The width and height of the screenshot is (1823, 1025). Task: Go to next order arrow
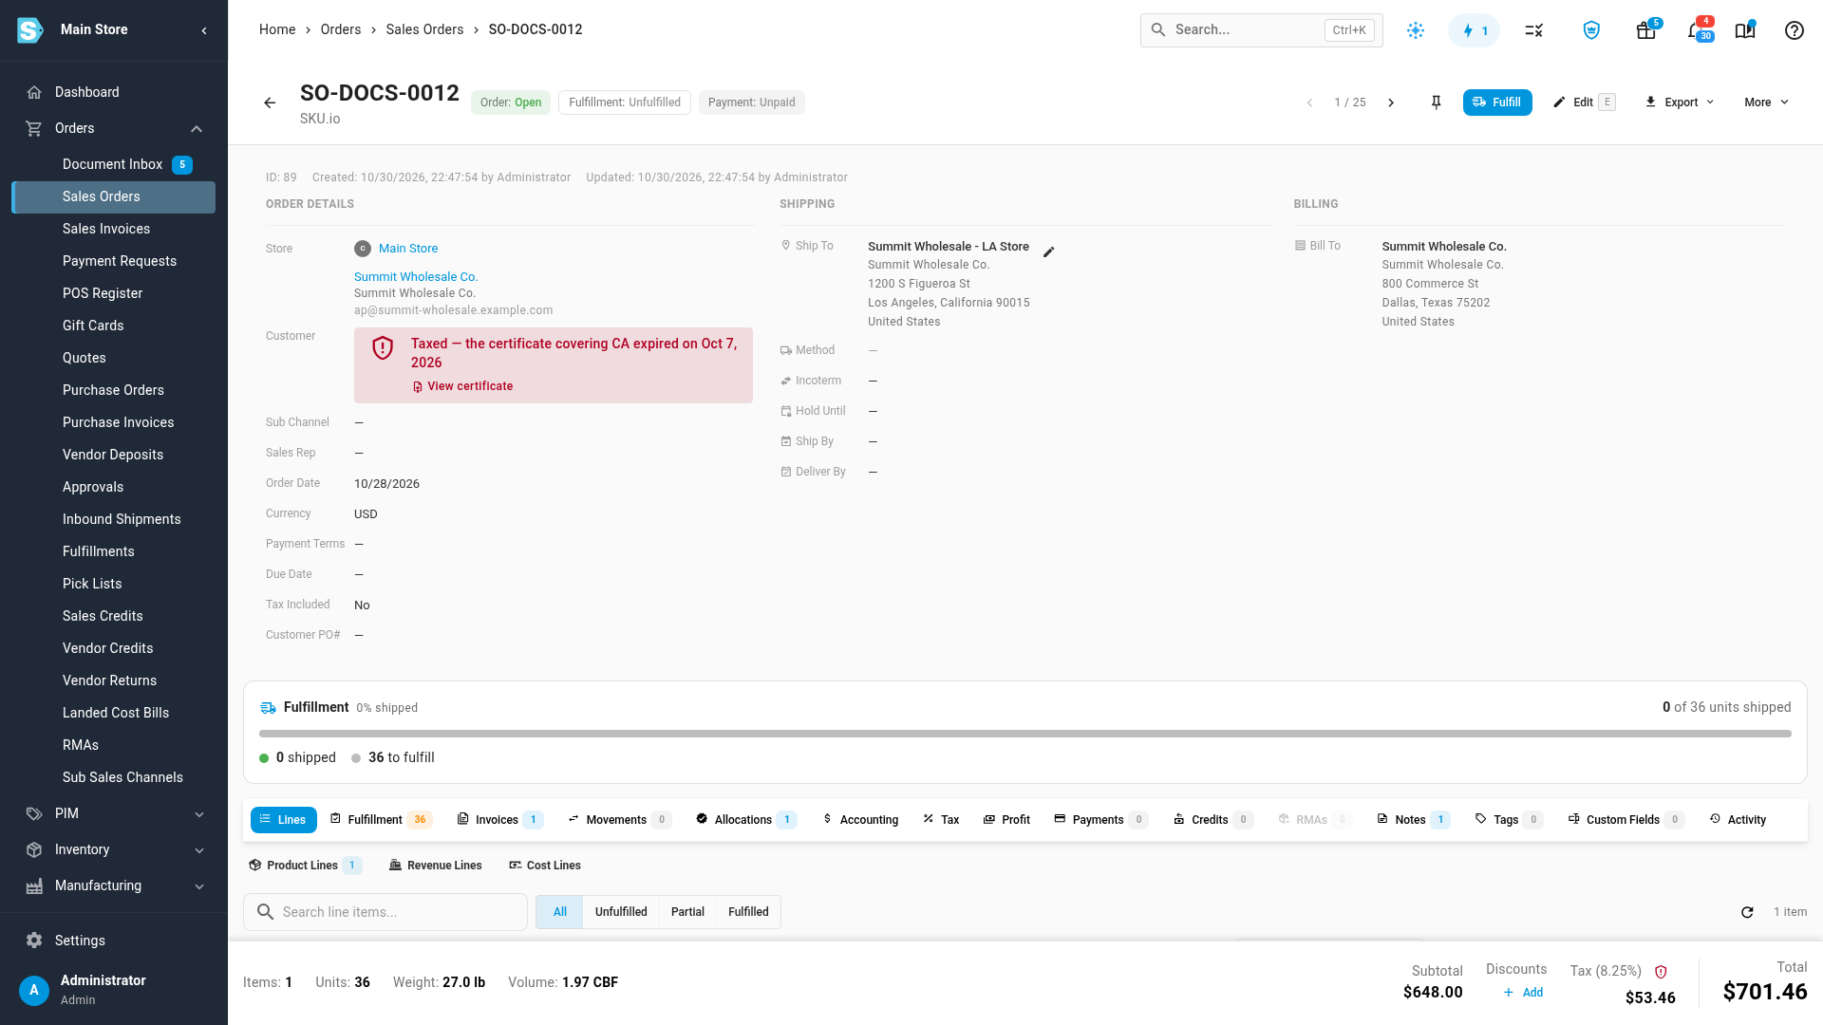click(1391, 102)
